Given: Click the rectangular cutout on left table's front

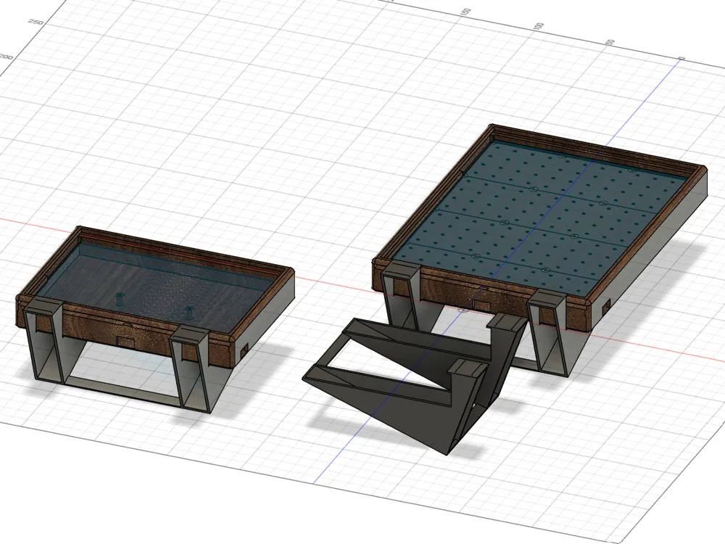Looking at the screenshot, I should [x=124, y=341].
